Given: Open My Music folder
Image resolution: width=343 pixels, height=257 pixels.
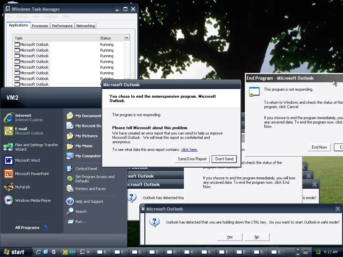Looking at the screenshot, I should pos(80,146).
